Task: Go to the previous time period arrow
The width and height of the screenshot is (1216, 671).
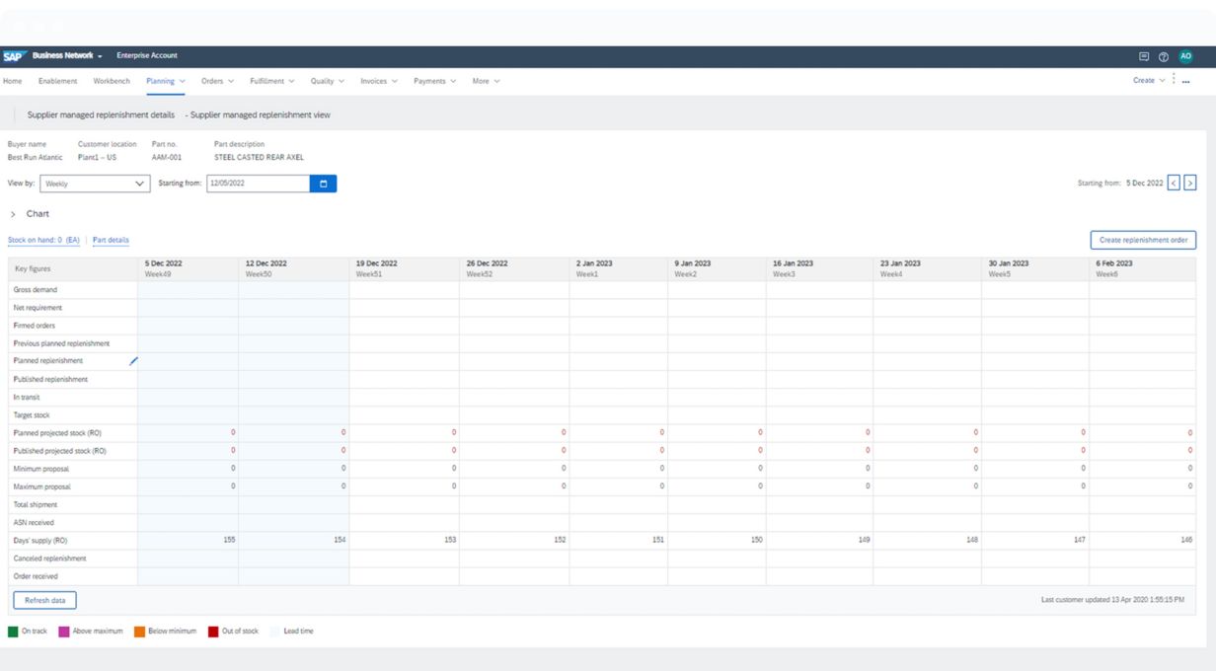Action: point(1173,183)
